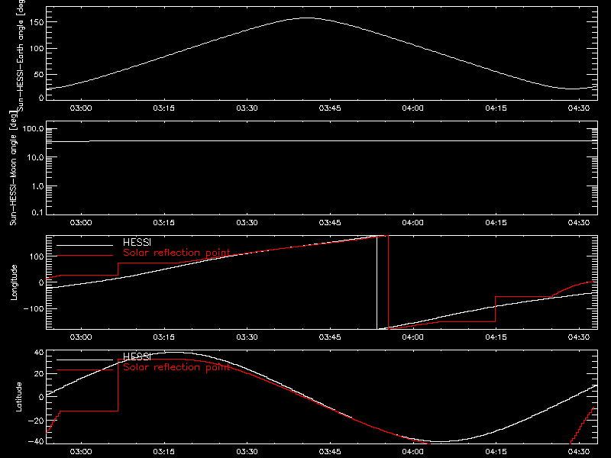The height and width of the screenshot is (458, 611).
Task: Click the 50 tick on Earth angle axis
Action: (x=39, y=74)
